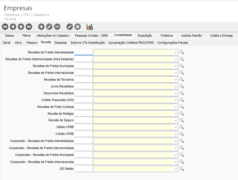238x180 pixels.
Task: Open the Crédito Presumido ICMS dropdown
Action: pyautogui.click(x=176, y=100)
